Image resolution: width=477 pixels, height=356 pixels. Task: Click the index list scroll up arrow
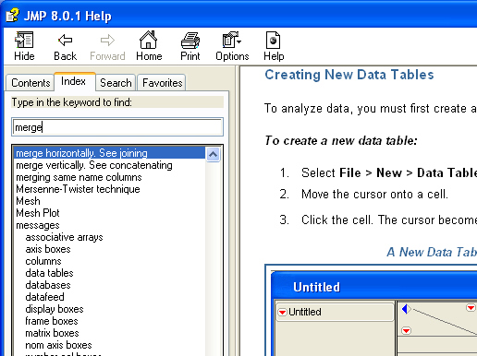click(213, 154)
